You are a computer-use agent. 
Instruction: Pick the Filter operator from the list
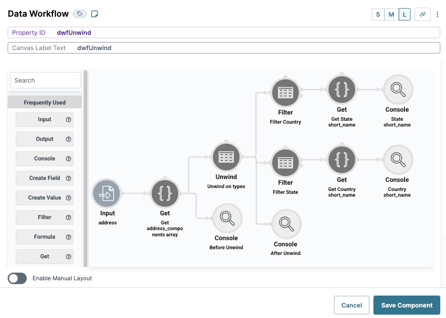45,217
